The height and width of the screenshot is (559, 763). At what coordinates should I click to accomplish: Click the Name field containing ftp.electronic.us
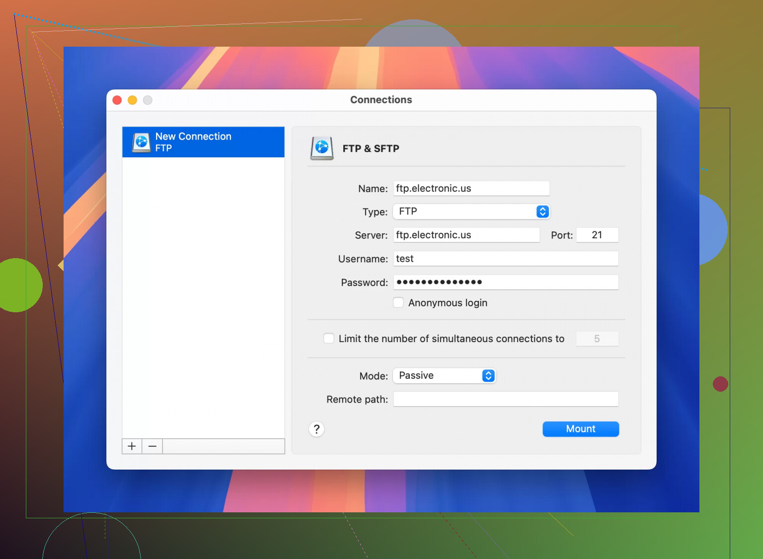(x=471, y=188)
